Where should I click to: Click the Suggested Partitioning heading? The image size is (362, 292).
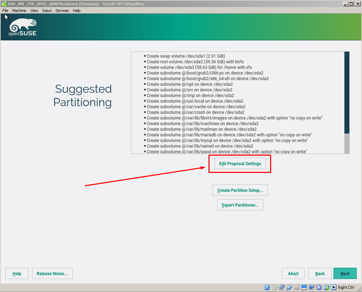click(x=83, y=96)
